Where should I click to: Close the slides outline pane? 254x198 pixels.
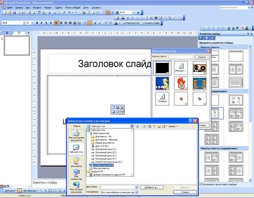28,33
